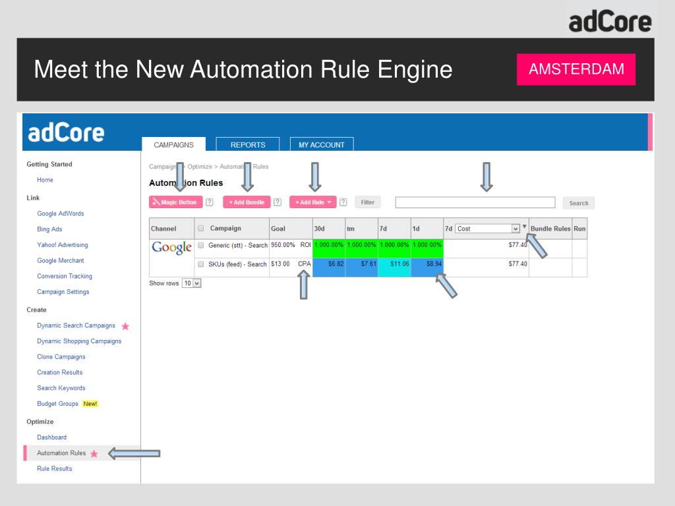Open Dynamic Search Campaigns link
This screenshot has height=506, width=675.
click(76, 325)
